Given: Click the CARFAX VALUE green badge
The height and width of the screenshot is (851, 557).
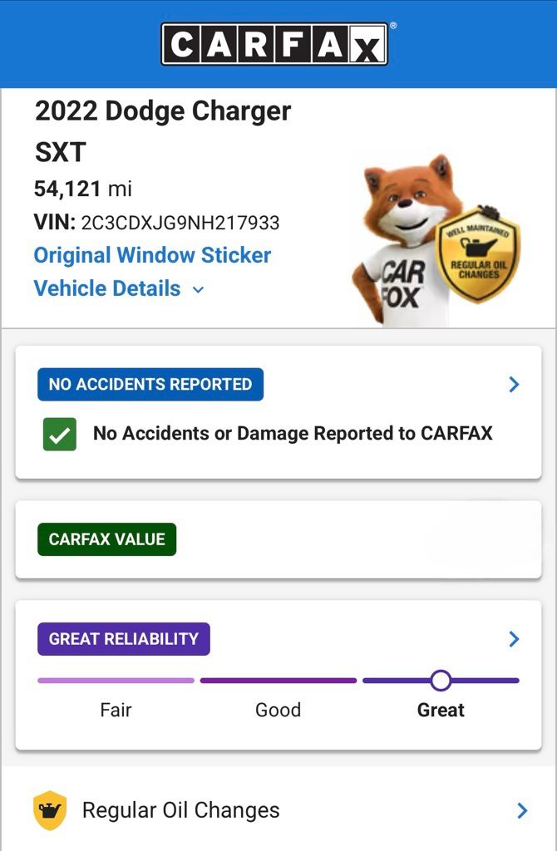Looking at the screenshot, I should [106, 539].
